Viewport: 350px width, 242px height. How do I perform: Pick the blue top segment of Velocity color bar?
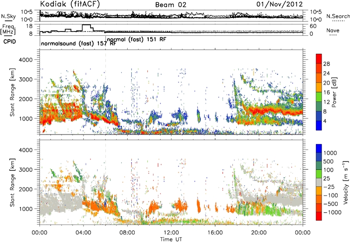click(x=319, y=149)
